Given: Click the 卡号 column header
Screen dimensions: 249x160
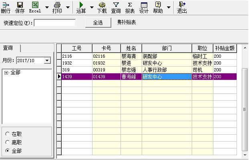Looking at the screenshot, I should [106, 48].
